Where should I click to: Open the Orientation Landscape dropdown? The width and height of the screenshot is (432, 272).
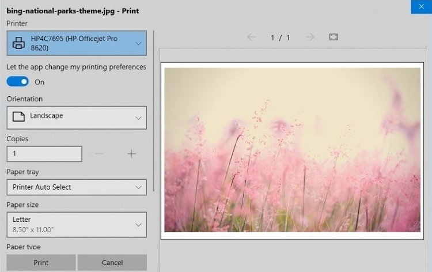[77, 118]
